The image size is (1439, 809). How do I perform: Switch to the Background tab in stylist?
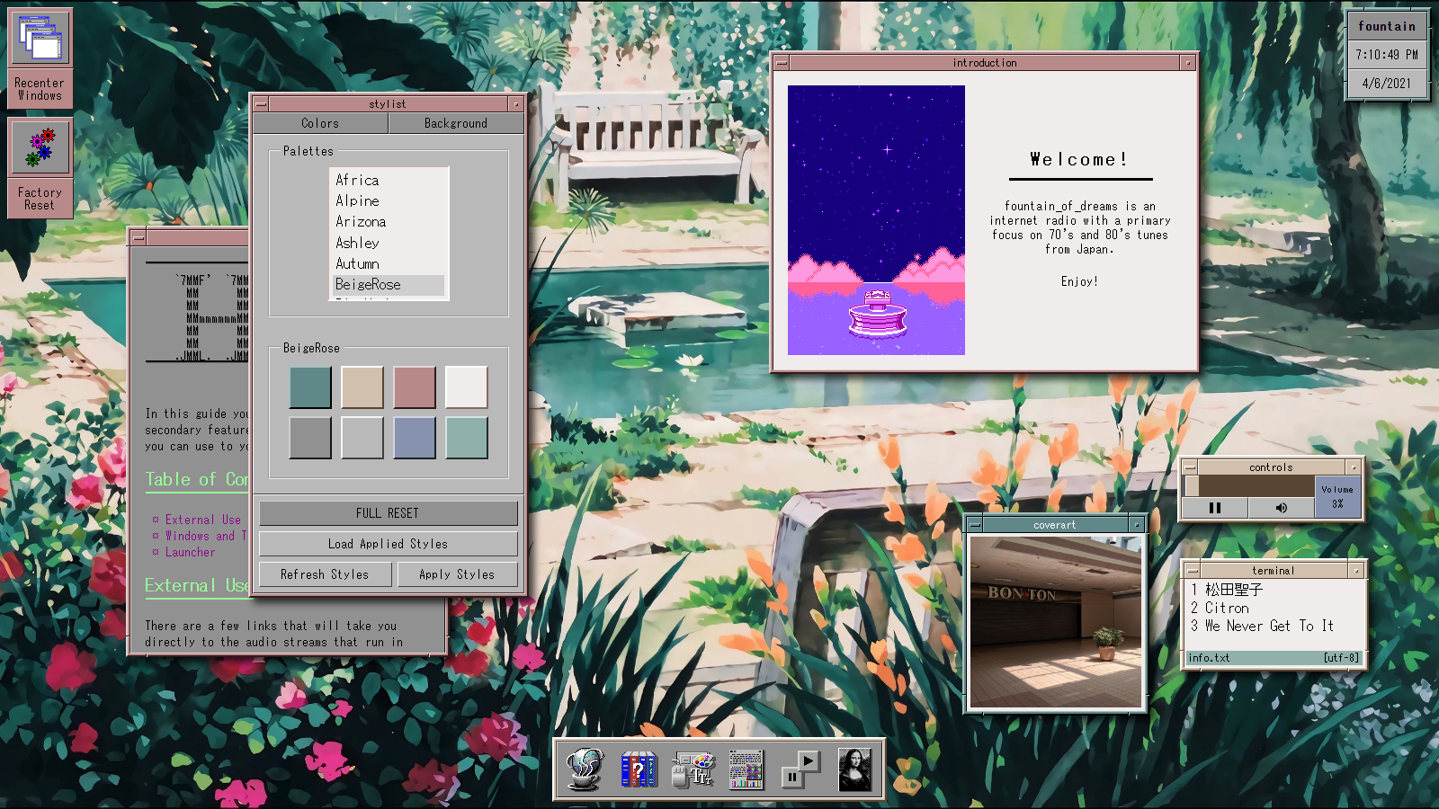coord(456,123)
